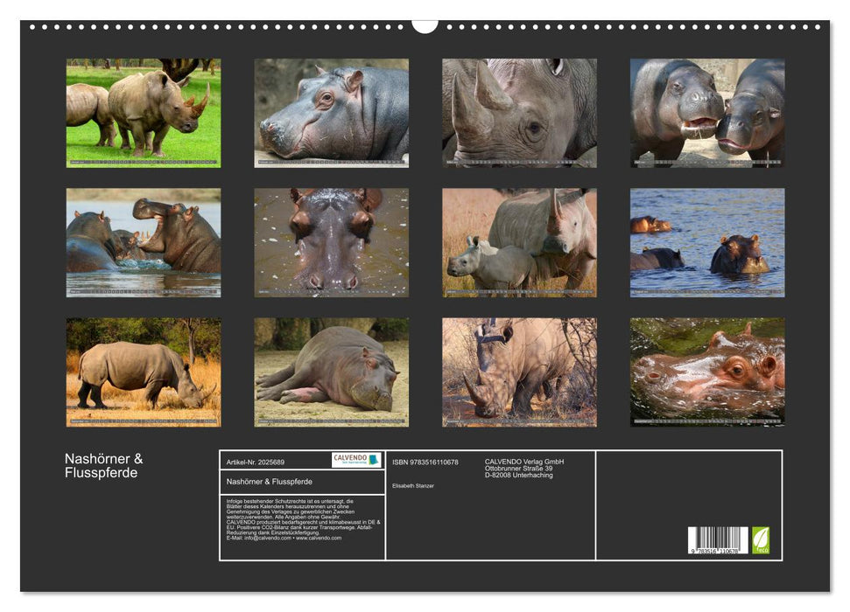This screenshot has height=612, width=850.
Task: Click the CALVENDO Verlag GmbH address
Action: 524,468
